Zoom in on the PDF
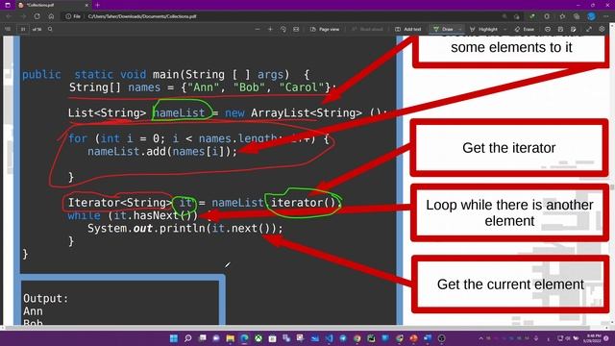This screenshot has height=346, width=615. (x=270, y=29)
